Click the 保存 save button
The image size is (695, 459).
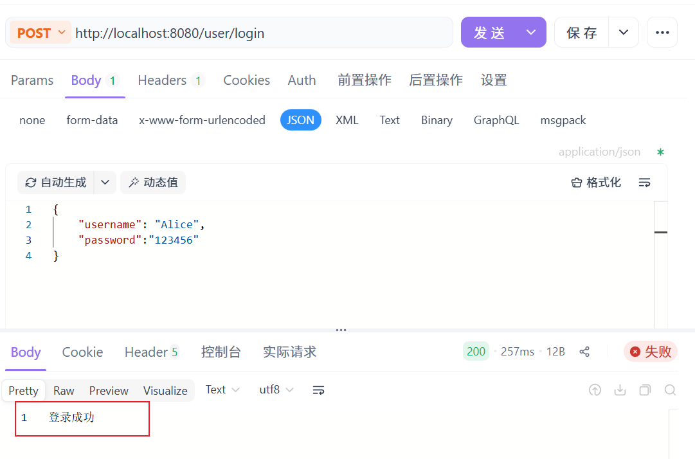click(582, 32)
